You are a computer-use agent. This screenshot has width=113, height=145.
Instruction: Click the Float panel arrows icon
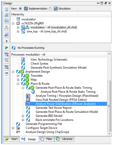[x=98, y=3]
